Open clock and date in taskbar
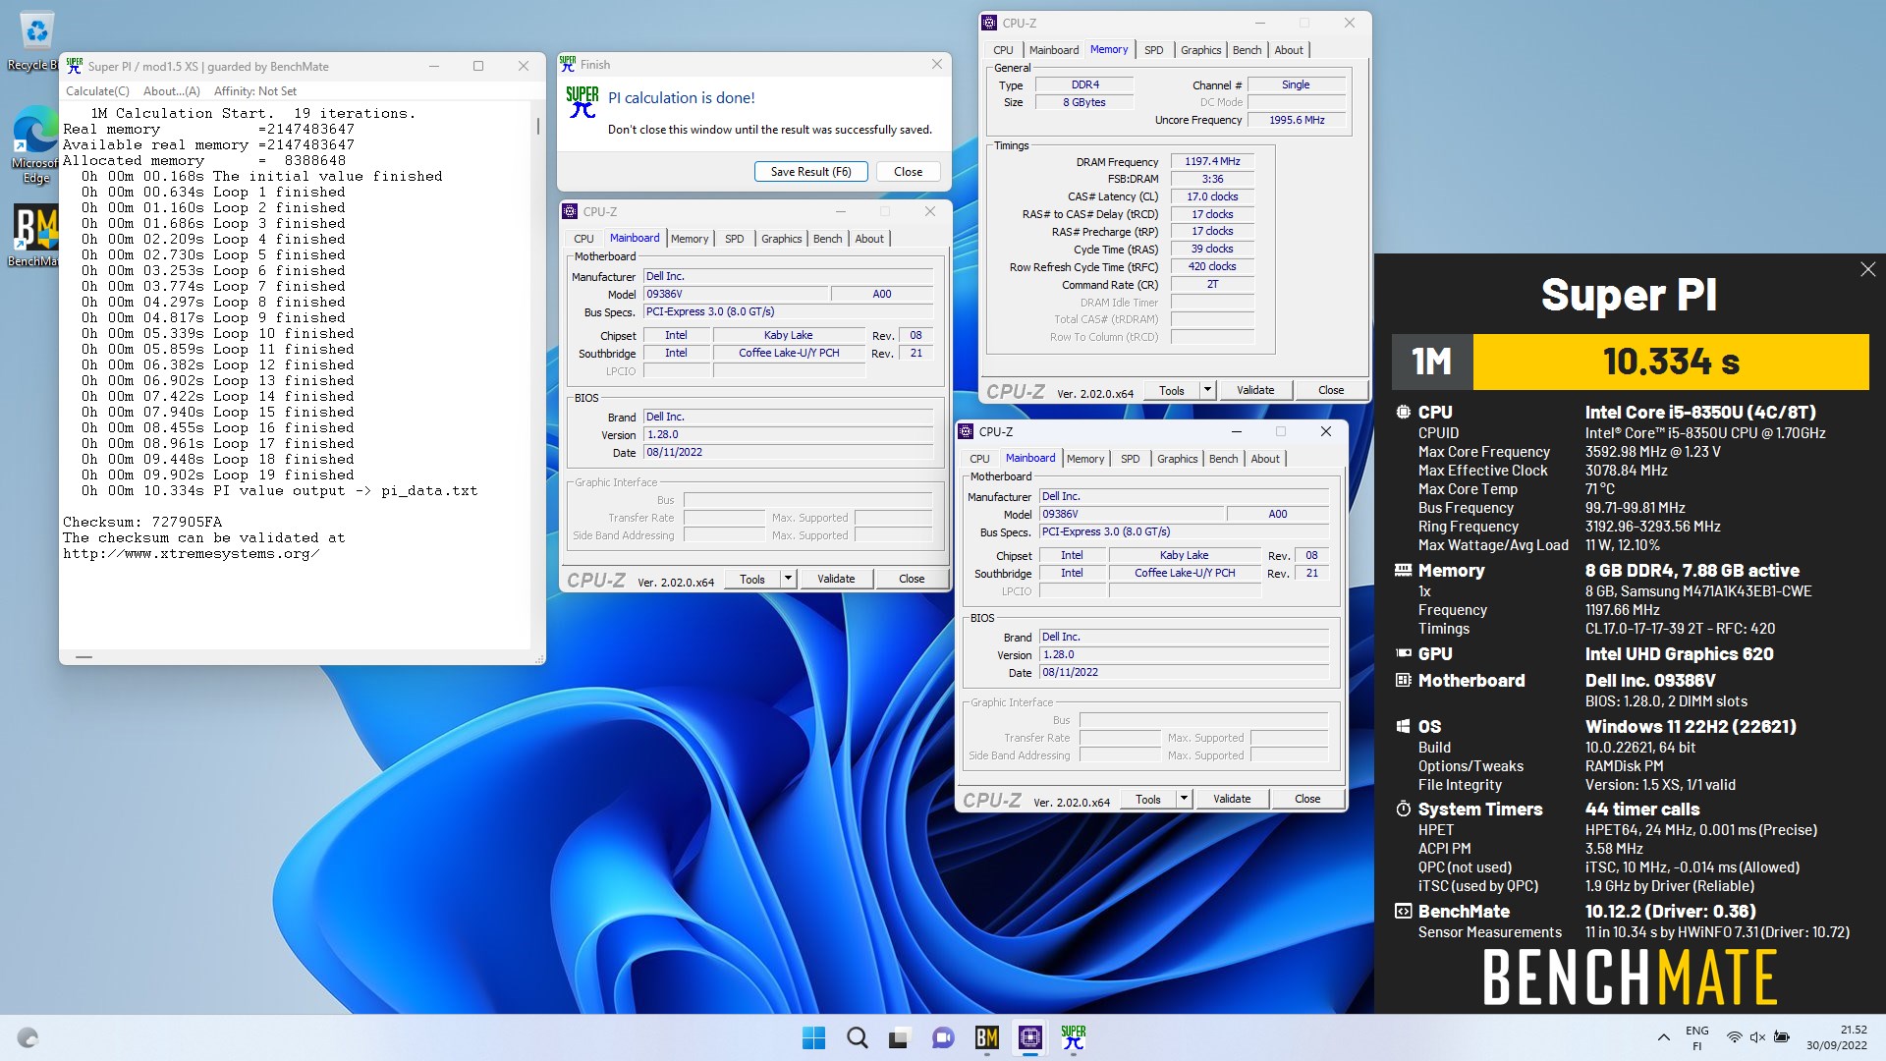Image resolution: width=1886 pixels, height=1061 pixels. 1836,1037
